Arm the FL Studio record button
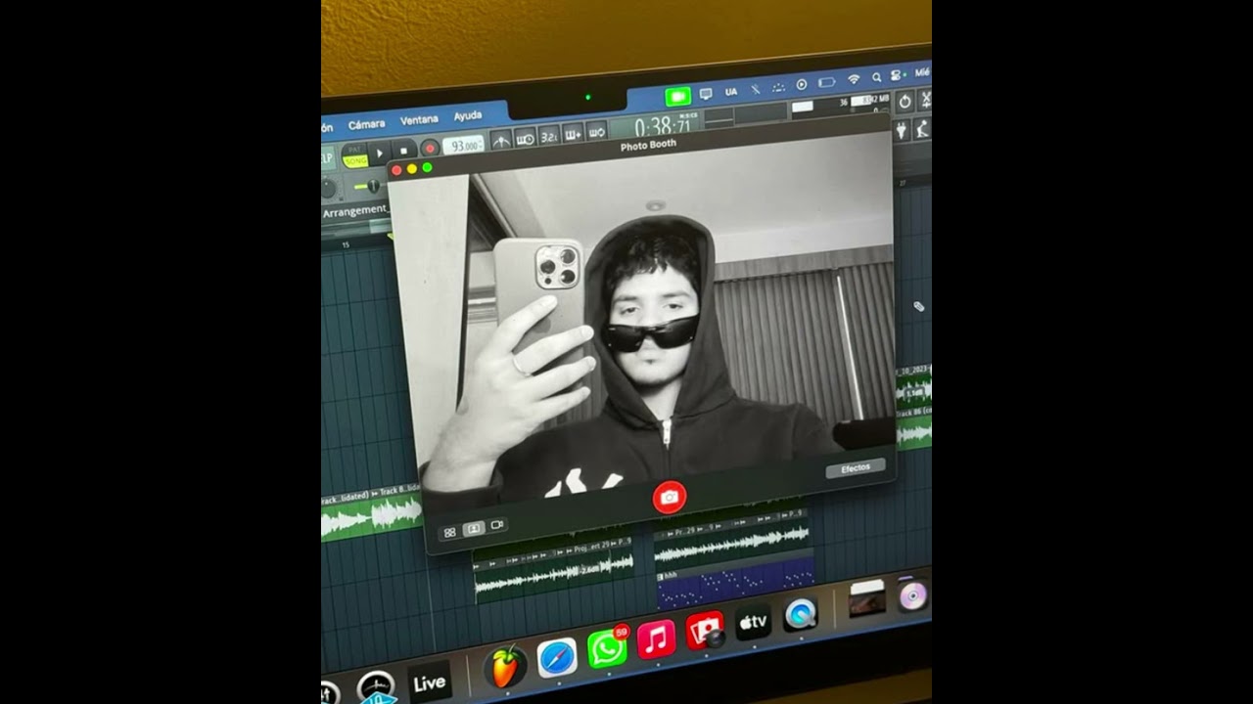This screenshot has width=1253, height=704. [429, 149]
